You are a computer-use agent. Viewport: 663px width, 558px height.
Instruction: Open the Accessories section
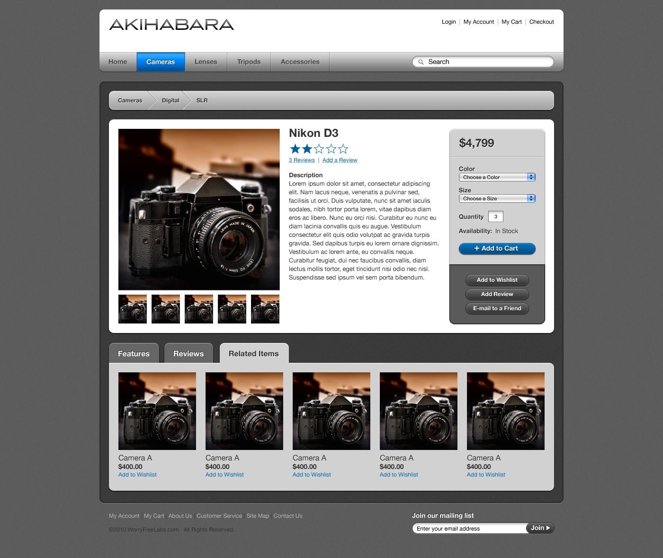pos(300,62)
